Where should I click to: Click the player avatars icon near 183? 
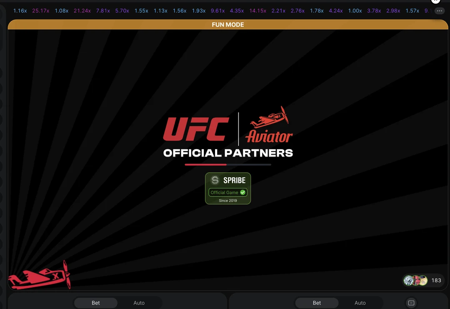[415, 280]
